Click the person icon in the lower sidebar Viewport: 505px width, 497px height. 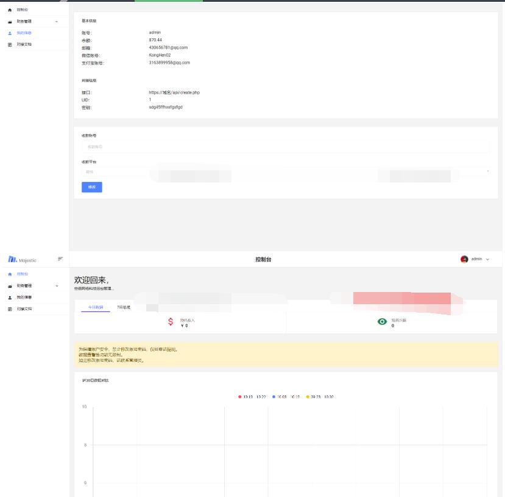(10, 297)
